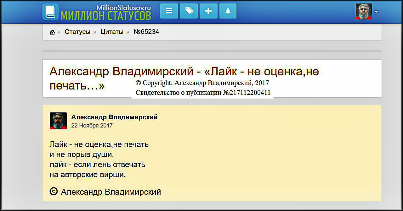Click the line 'Свидетельство о публикации №217112200411'
This screenshot has width=403, height=211.
click(203, 93)
